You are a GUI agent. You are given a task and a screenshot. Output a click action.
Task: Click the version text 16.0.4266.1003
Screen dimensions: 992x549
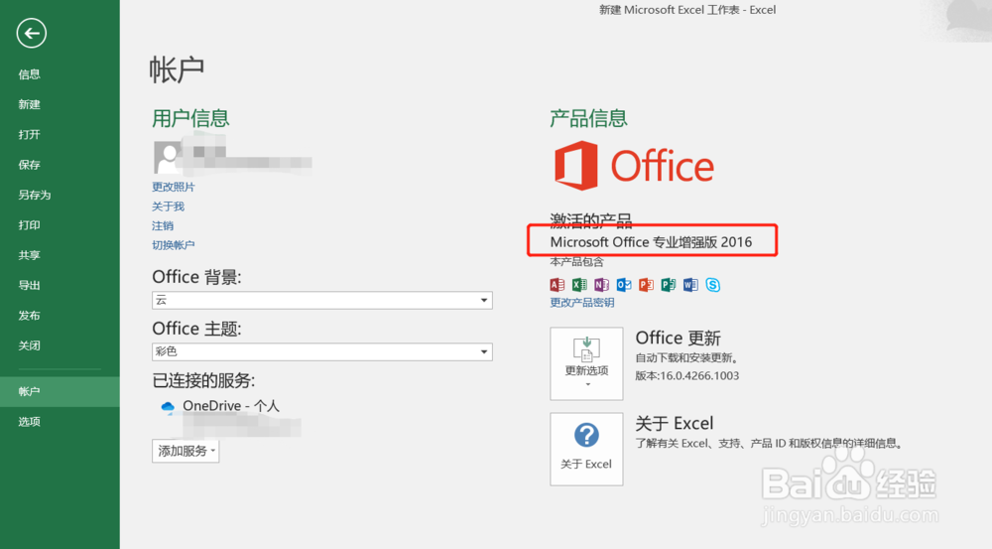pyautogui.click(x=699, y=375)
